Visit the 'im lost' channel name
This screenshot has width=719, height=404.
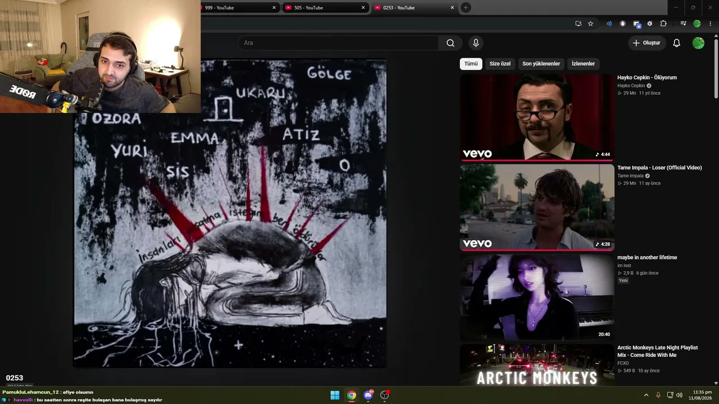[624, 265]
